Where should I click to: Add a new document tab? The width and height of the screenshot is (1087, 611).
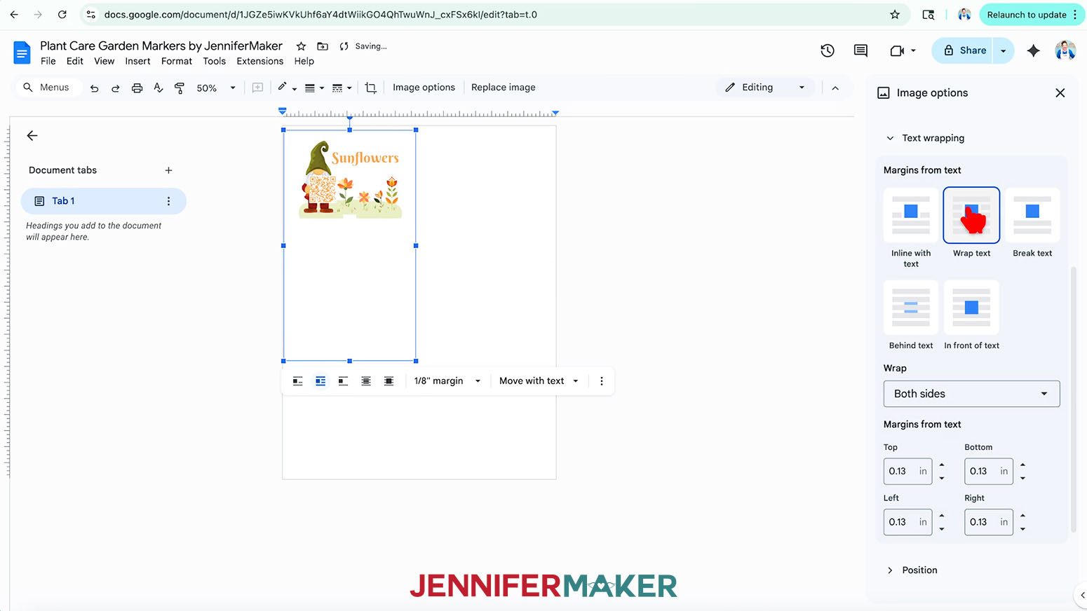[x=168, y=170]
